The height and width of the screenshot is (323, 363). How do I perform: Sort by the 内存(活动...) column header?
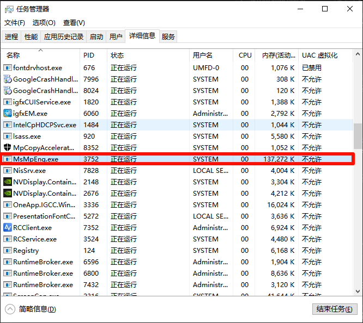point(277,55)
